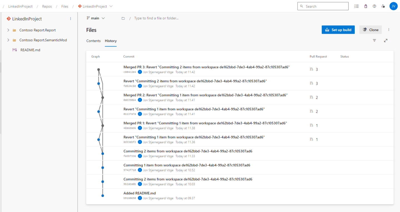Open commit hash 9742f710
The height and width of the screenshot is (212, 400).
click(130, 170)
